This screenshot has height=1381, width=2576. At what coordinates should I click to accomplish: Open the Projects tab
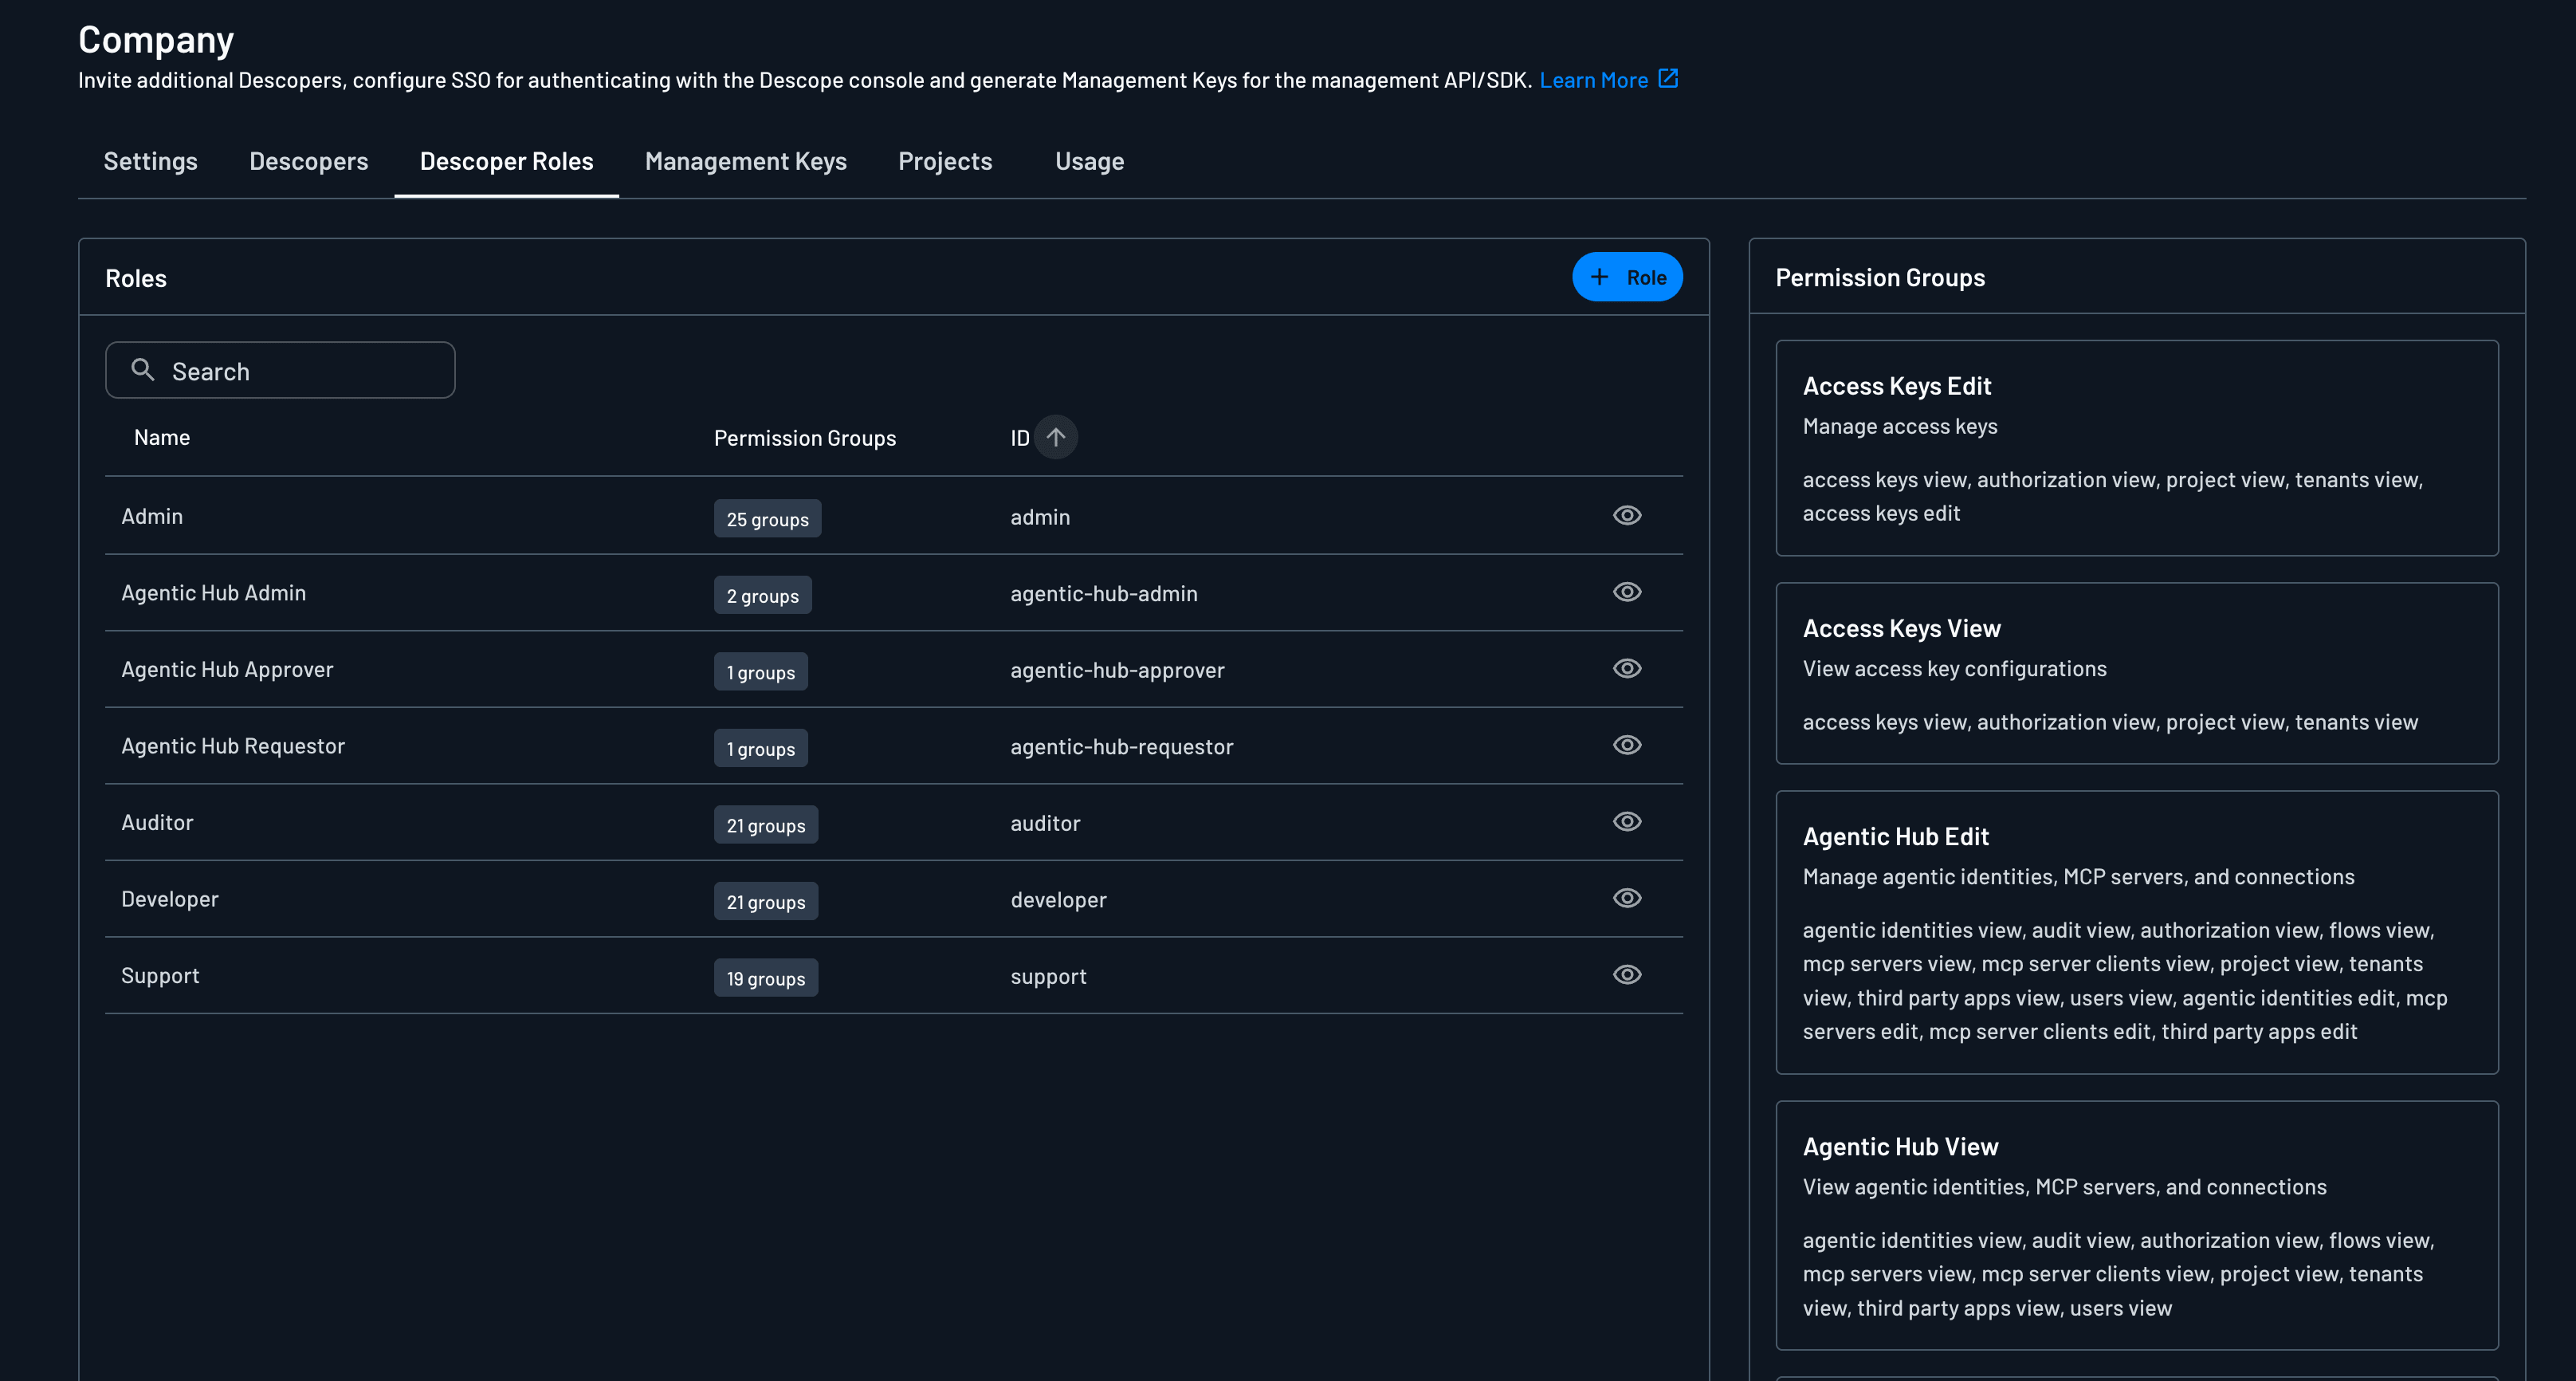coord(945,161)
